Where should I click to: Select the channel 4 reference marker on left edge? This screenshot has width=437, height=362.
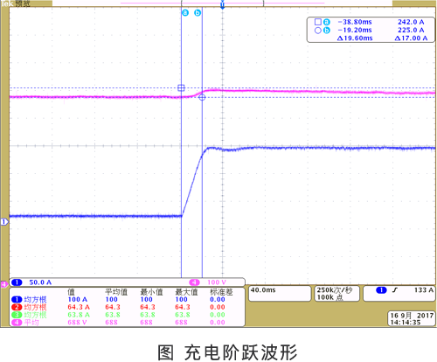pyautogui.click(x=3, y=284)
